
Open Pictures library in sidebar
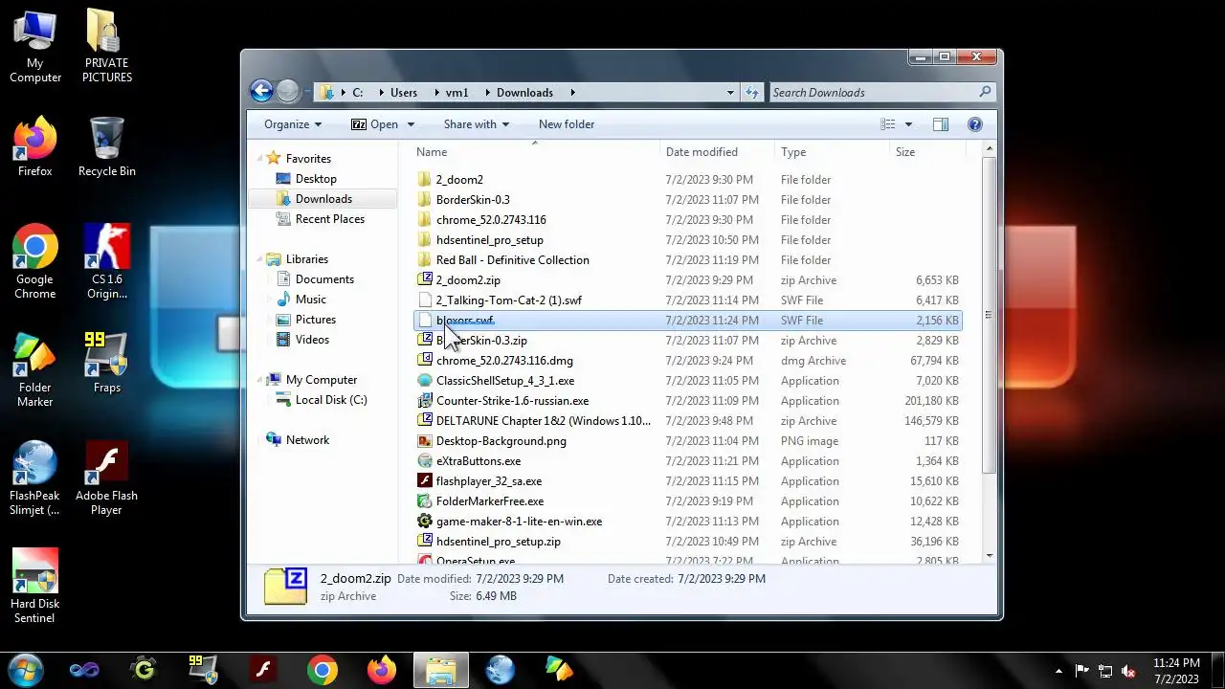(x=315, y=320)
